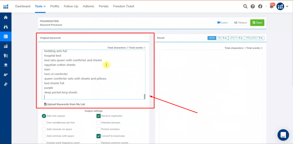Click the keyword line 'twin xl comforter'

[56, 74]
